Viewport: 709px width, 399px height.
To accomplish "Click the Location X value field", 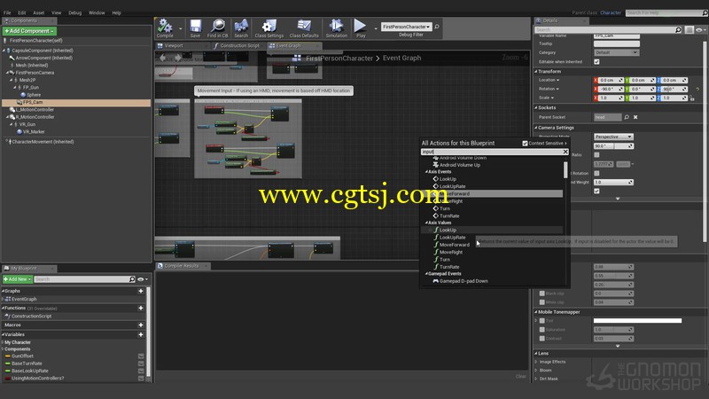I will (x=609, y=81).
